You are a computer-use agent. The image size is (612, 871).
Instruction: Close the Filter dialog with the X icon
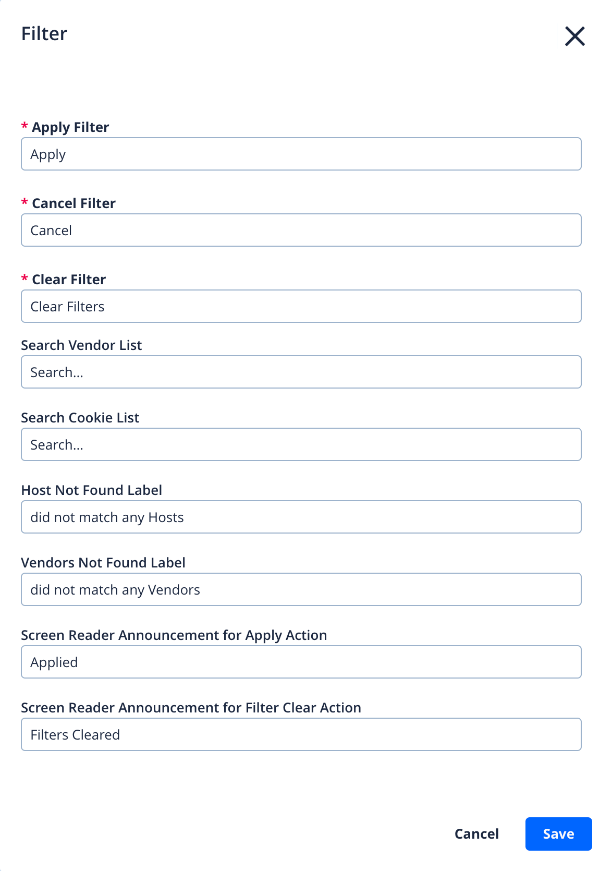point(574,36)
